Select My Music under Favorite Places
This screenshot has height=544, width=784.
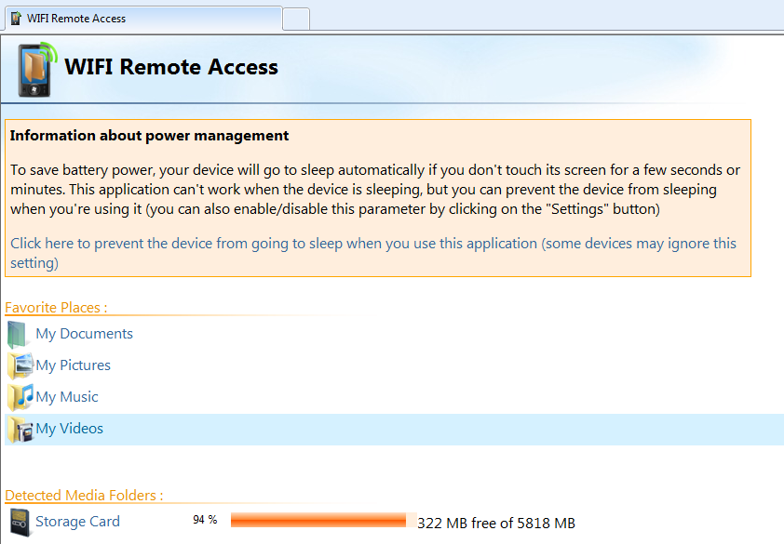pos(65,396)
